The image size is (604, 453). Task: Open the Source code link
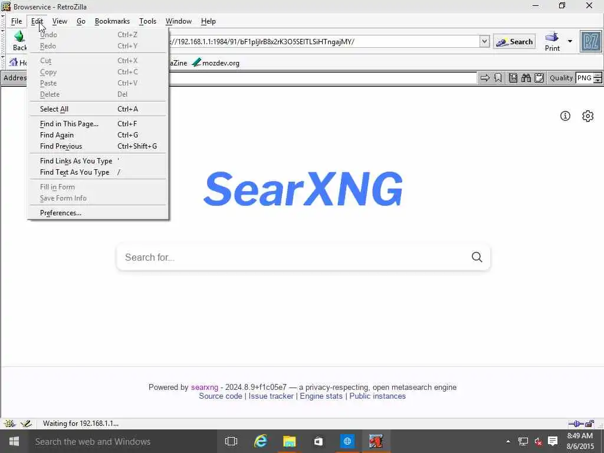pyautogui.click(x=221, y=396)
